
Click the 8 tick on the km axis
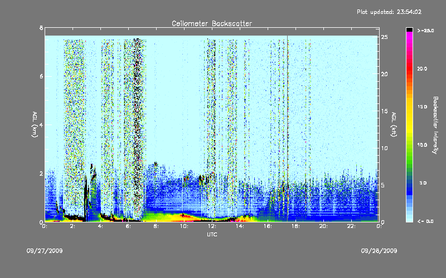click(41, 28)
